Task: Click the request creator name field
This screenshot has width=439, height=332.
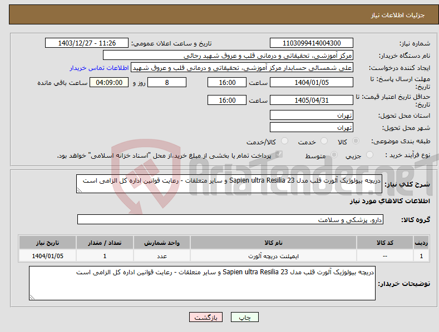Action: pyautogui.click(x=242, y=68)
